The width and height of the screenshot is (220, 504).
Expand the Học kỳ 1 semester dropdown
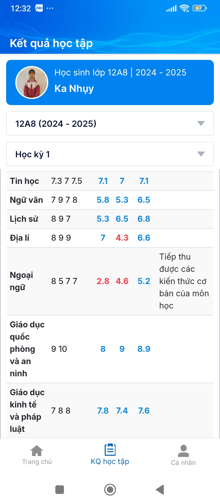(x=110, y=154)
